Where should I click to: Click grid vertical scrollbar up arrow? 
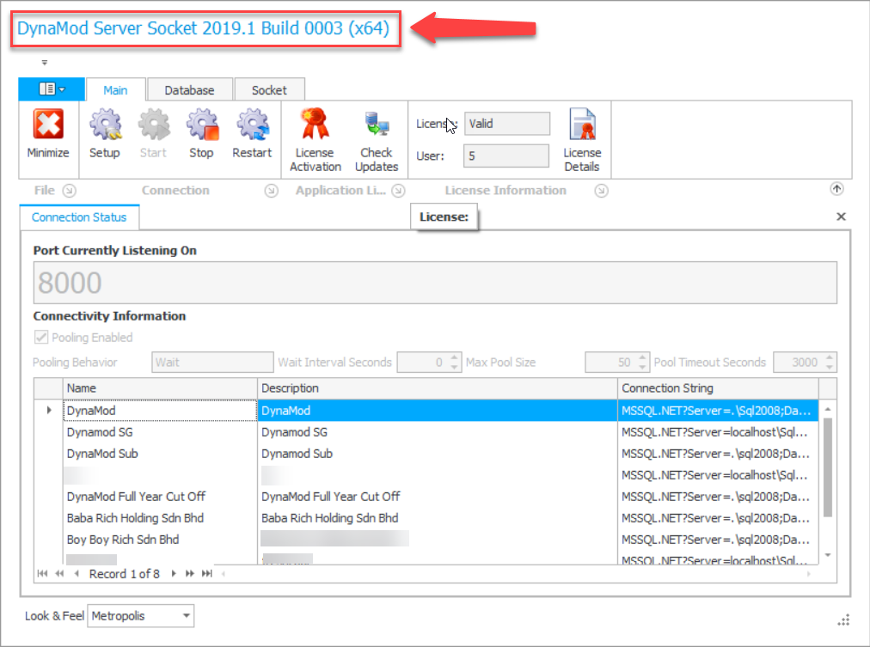click(x=827, y=409)
